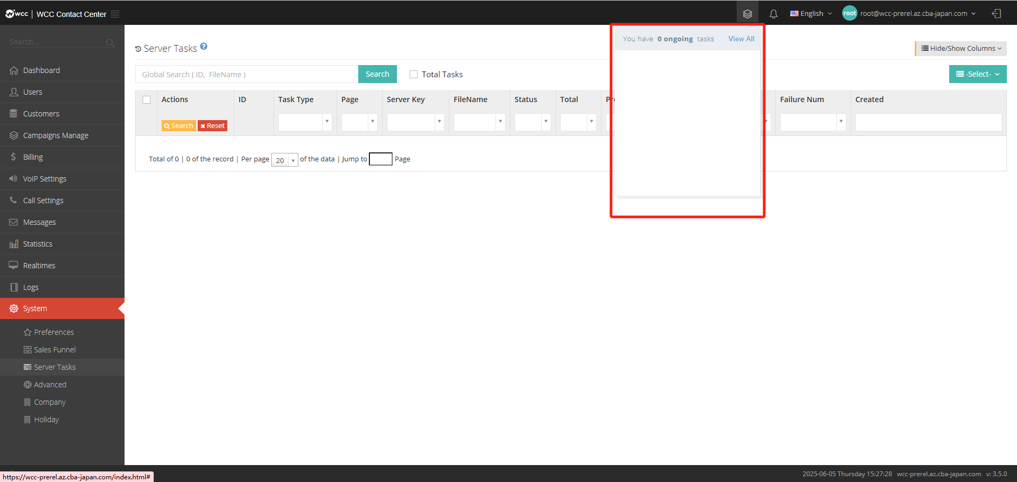The image size is (1017, 482).
Task: Click the 'Failure Num' column header
Action: click(802, 99)
